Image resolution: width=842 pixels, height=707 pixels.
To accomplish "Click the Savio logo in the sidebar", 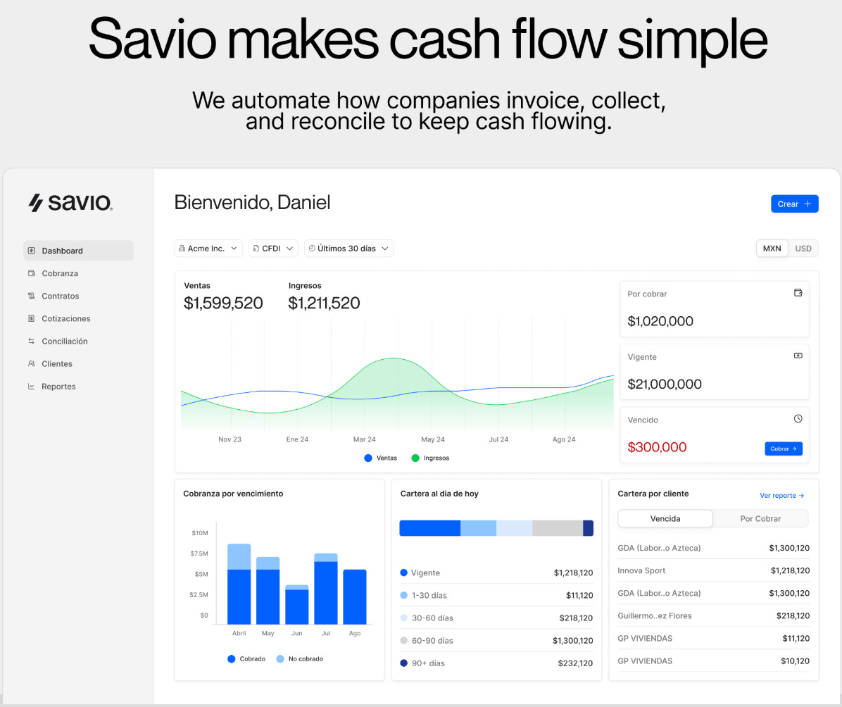I will pyautogui.click(x=70, y=203).
